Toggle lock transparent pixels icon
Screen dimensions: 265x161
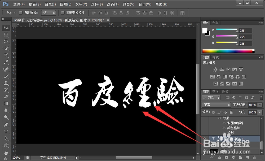point(214,112)
